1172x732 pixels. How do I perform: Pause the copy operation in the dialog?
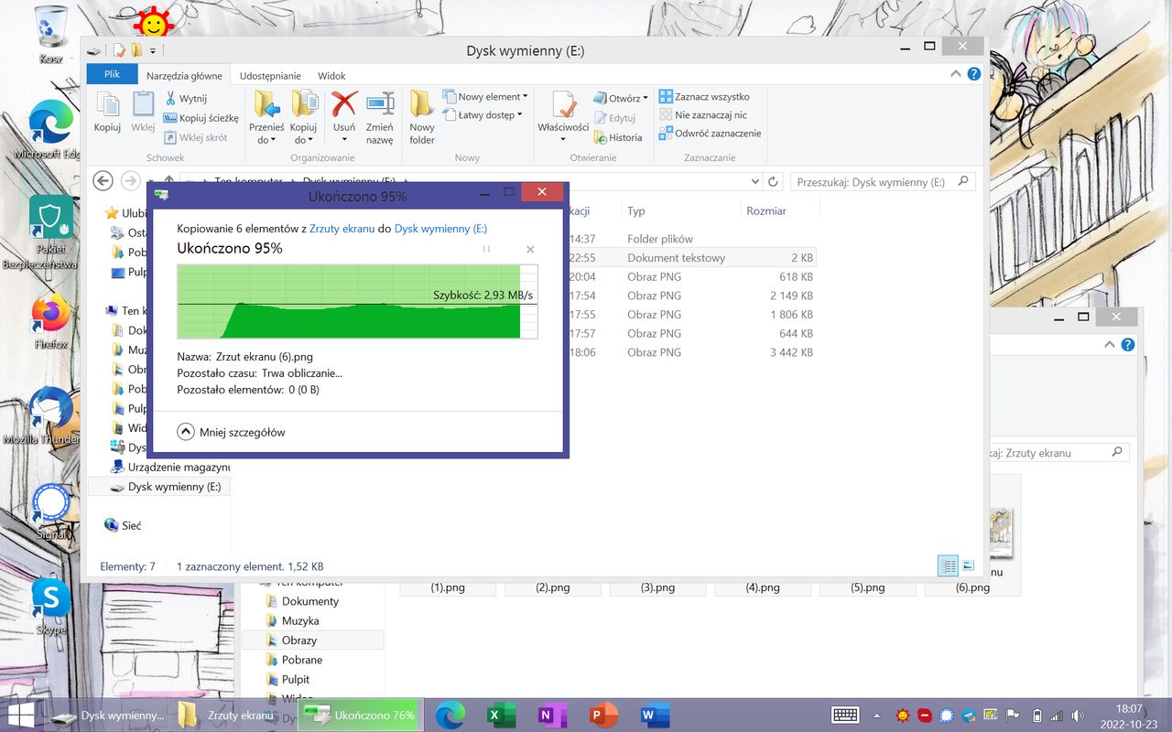(486, 249)
